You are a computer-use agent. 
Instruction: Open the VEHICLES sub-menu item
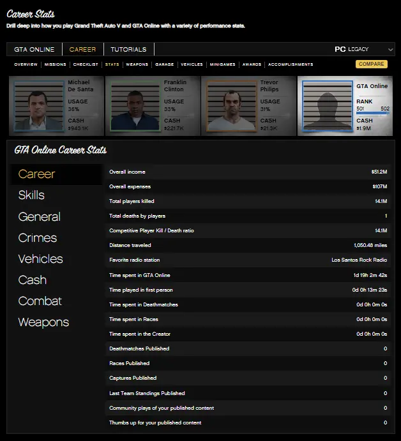[192, 64]
